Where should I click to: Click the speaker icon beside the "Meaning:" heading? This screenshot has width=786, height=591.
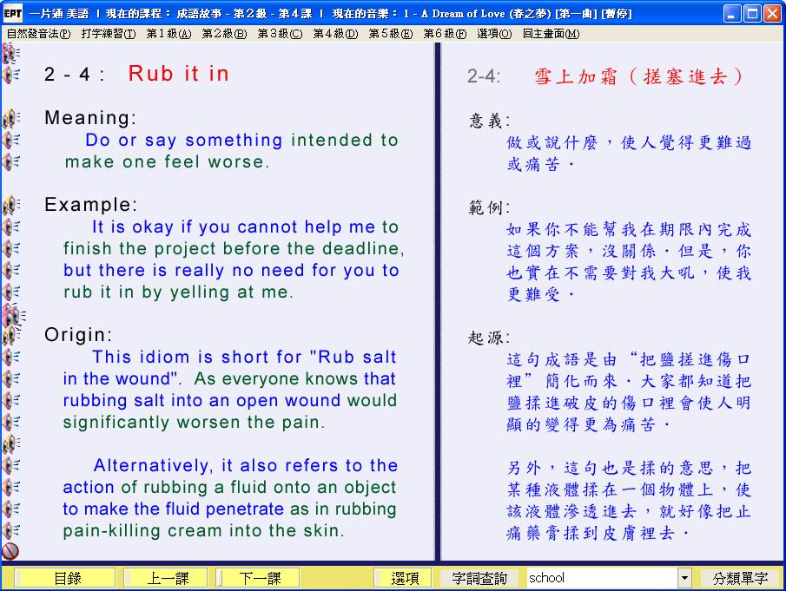point(11,118)
